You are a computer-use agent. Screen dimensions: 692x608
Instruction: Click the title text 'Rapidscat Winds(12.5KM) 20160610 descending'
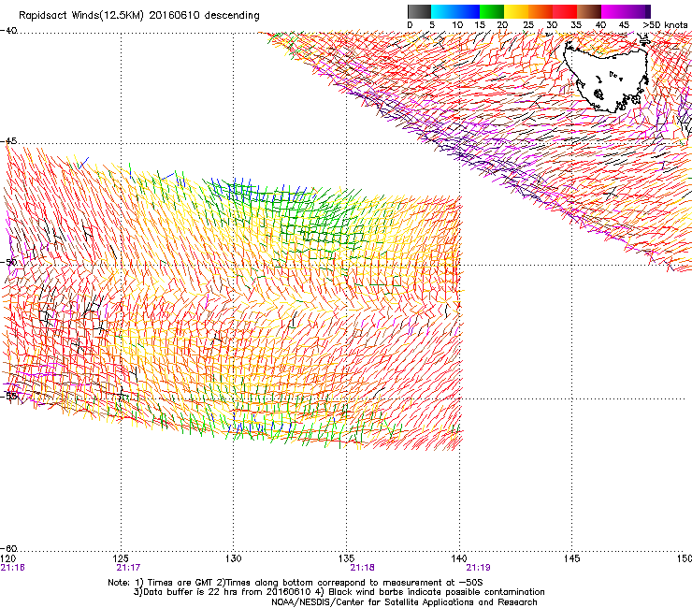(139, 16)
